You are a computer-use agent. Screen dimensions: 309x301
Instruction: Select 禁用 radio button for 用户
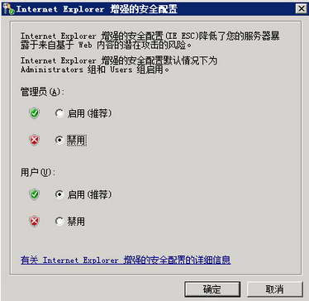[59, 222]
